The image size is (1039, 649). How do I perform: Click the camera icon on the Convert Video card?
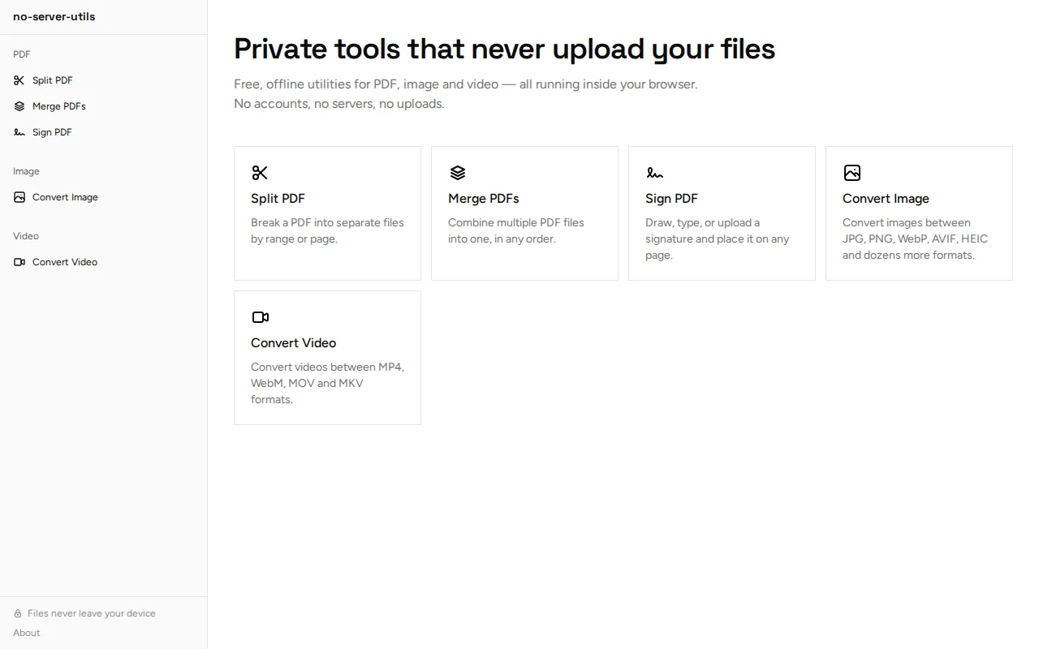point(260,317)
